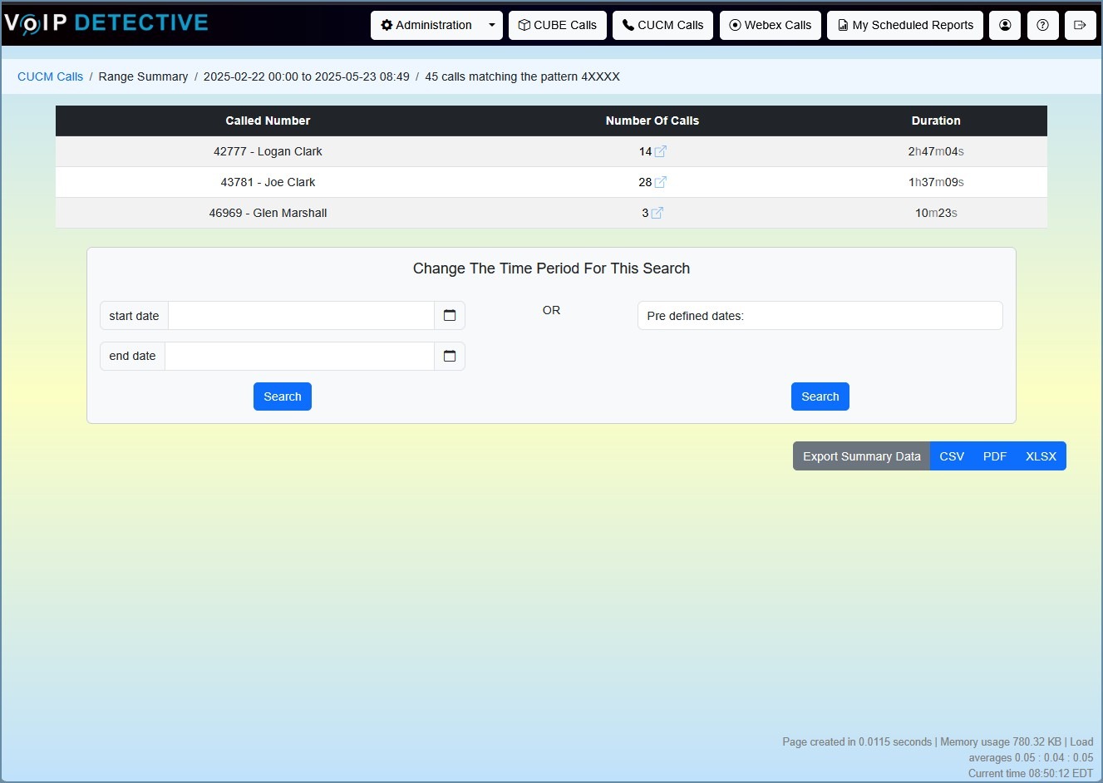Select the row 43781 - Joe Clark

[x=551, y=182]
